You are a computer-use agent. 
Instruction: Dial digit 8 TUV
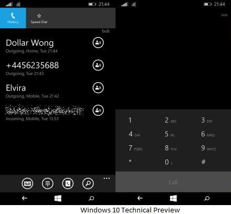click(171, 148)
